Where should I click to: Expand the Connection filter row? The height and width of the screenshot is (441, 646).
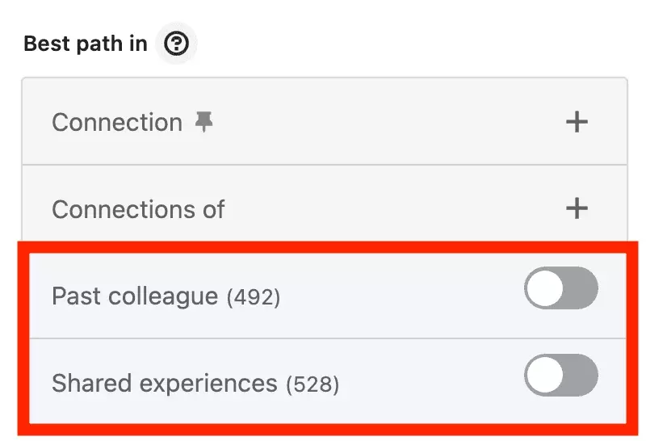tap(325, 122)
